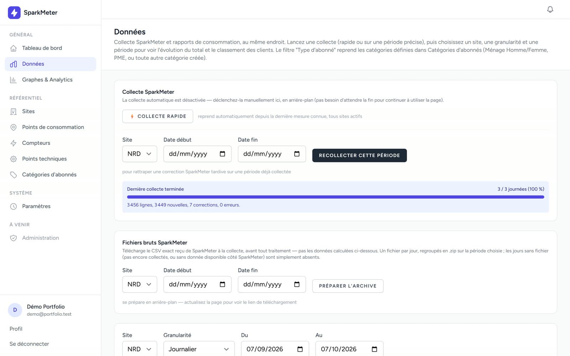Launch Collecte Rapide
This screenshot has width=570, height=356.
157,116
